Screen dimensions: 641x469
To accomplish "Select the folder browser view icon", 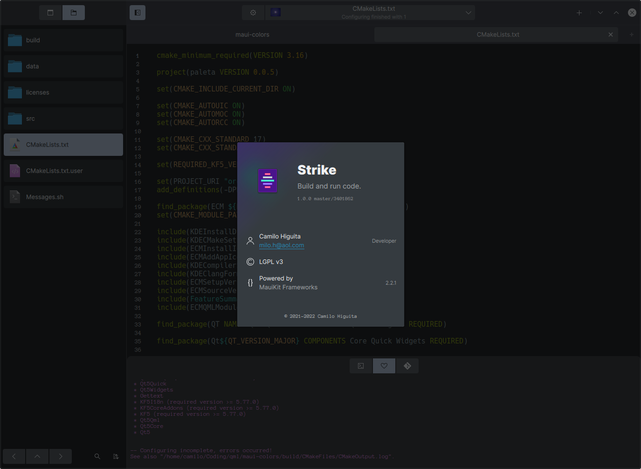I will tap(74, 13).
